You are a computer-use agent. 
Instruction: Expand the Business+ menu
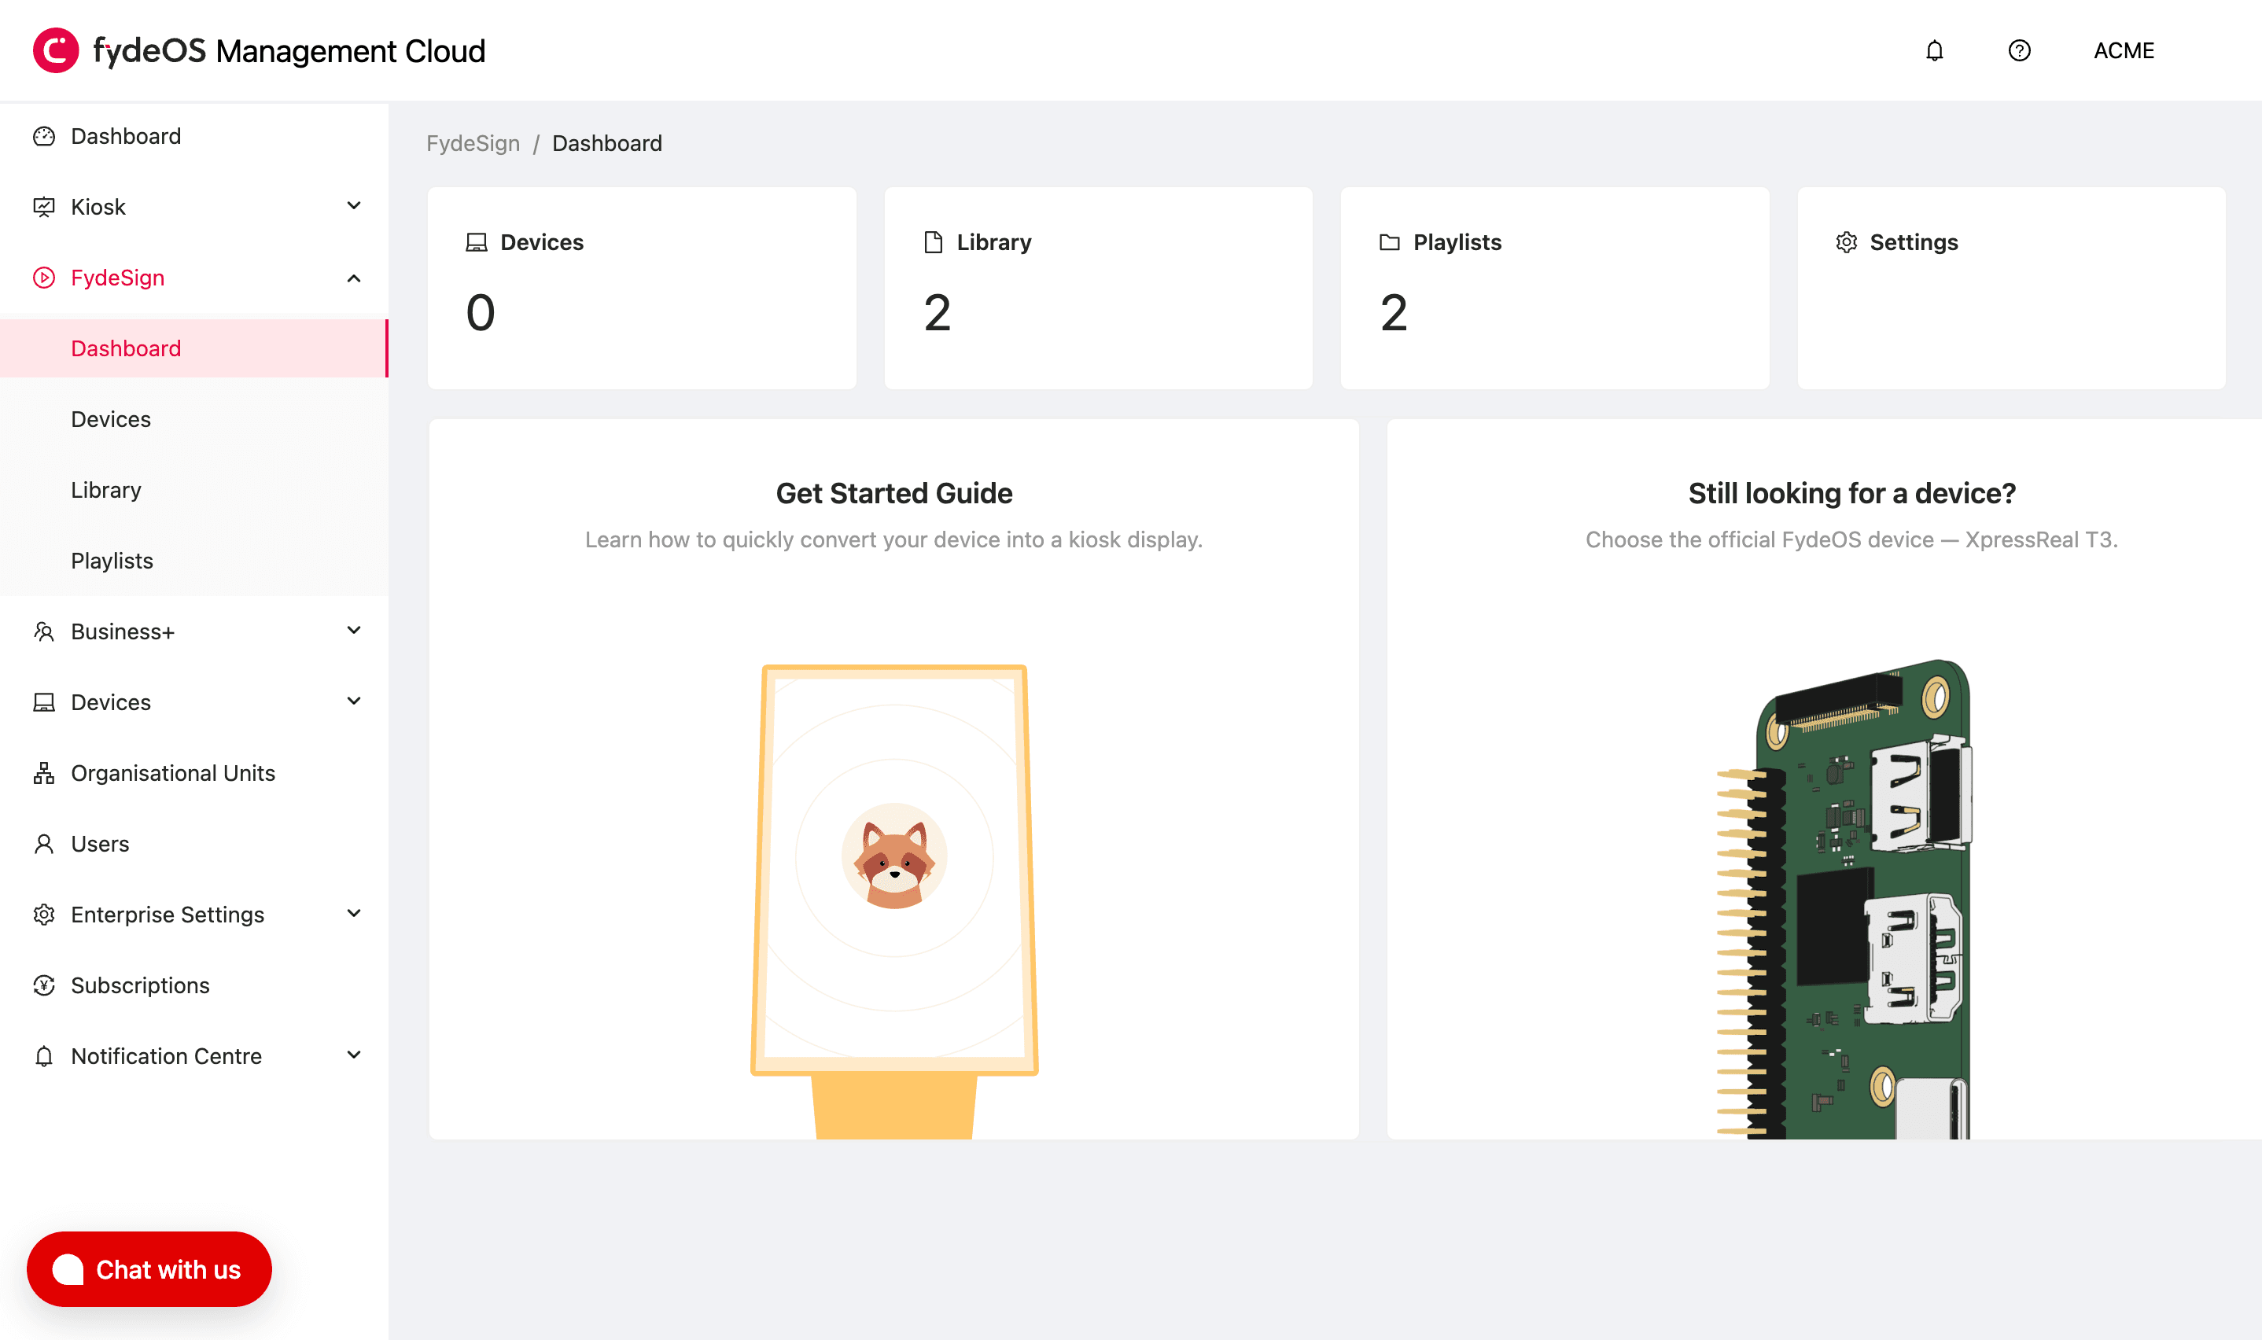(x=354, y=630)
